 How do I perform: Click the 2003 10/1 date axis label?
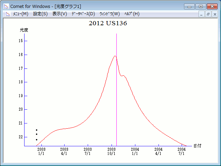112,151
